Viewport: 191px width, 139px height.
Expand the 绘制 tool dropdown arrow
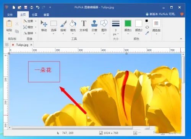tap(63, 34)
